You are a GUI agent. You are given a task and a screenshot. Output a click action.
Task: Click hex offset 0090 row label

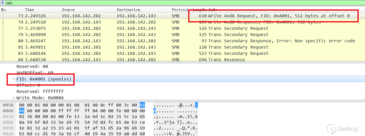coord(8,128)
